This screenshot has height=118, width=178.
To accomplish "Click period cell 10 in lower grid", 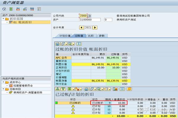I will [108, 106].
